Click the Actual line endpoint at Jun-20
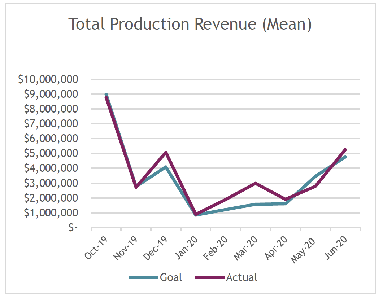 click(345, 150)
